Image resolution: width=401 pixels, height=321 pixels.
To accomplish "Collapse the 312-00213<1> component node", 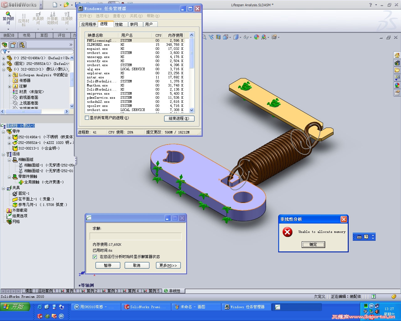I will [3, 69].
